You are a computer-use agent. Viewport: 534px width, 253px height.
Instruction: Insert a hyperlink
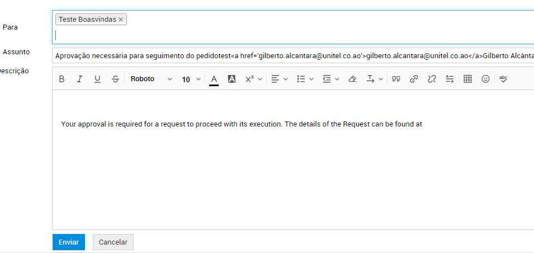(414, 79)
